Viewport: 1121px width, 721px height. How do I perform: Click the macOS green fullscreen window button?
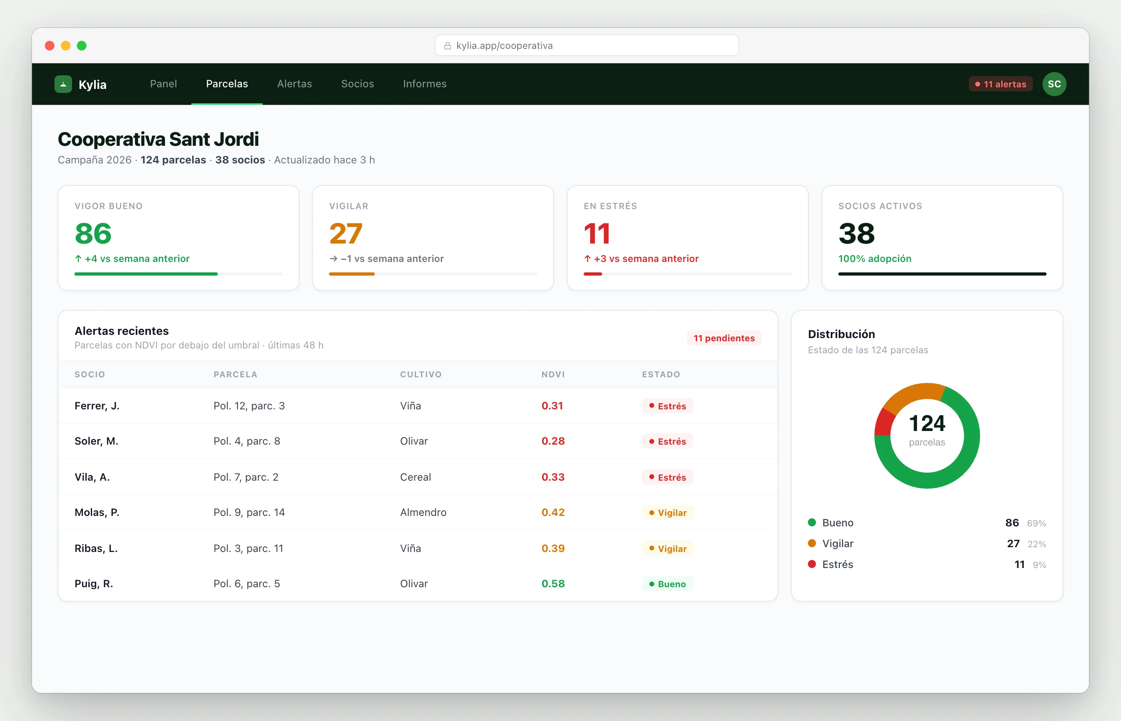coord(82,45)
